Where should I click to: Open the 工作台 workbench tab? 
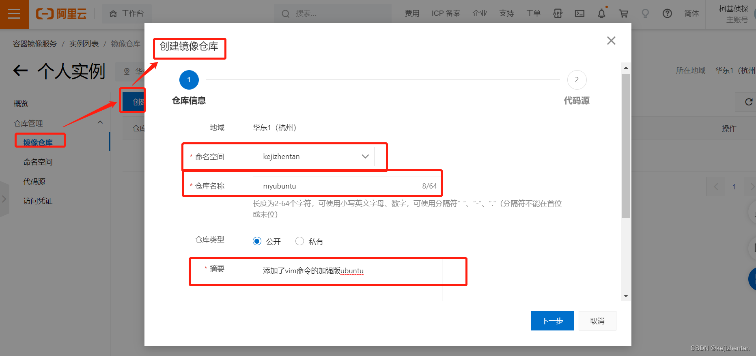(127, 14)
